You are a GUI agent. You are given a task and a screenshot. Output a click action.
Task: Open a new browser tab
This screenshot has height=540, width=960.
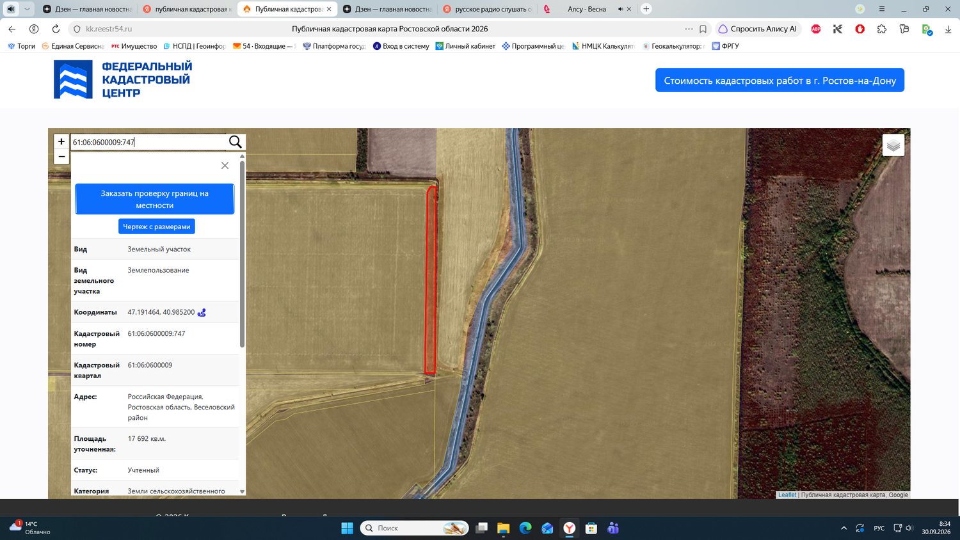click(646, 9)
